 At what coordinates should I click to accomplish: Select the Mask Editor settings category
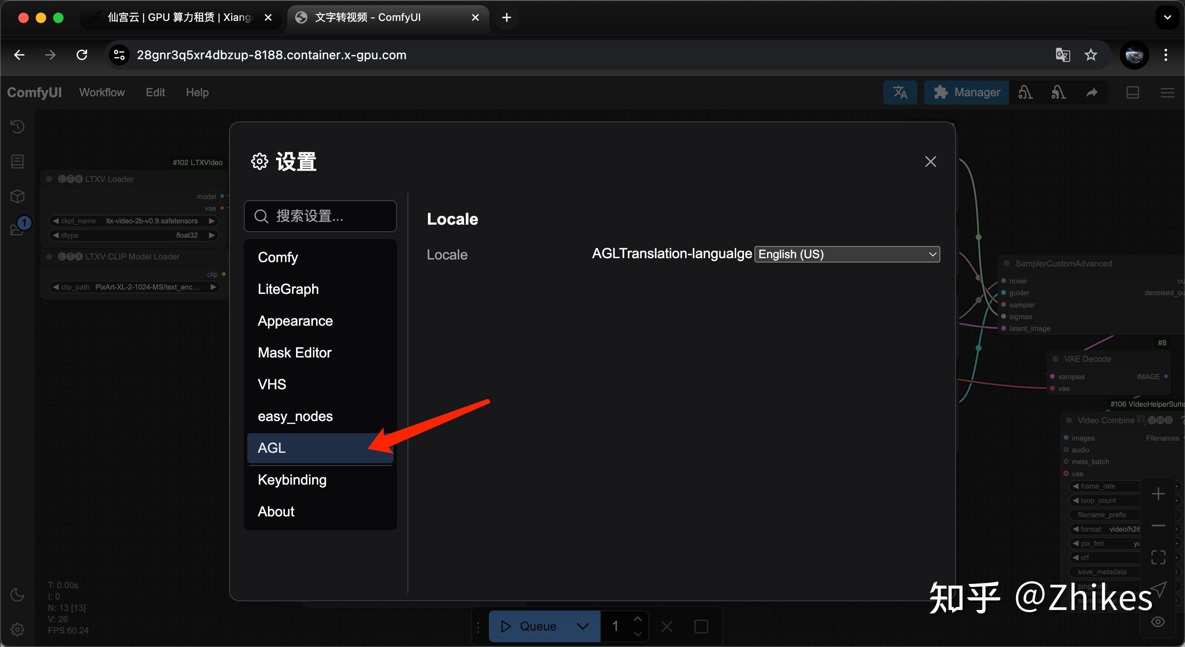click(x=320, y=353)
